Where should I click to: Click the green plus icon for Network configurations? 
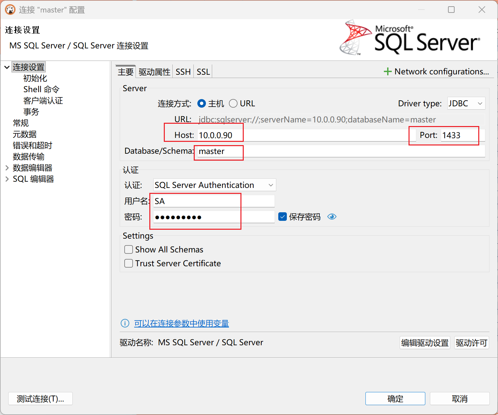(388, 71)
